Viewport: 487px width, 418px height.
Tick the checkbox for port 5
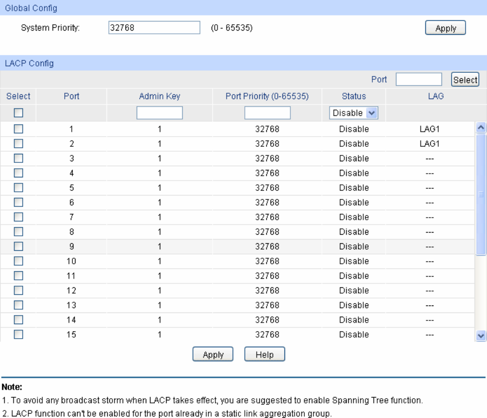19,188
